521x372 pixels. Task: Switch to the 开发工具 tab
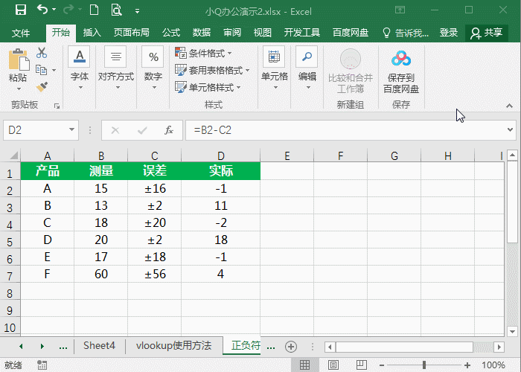301,33
